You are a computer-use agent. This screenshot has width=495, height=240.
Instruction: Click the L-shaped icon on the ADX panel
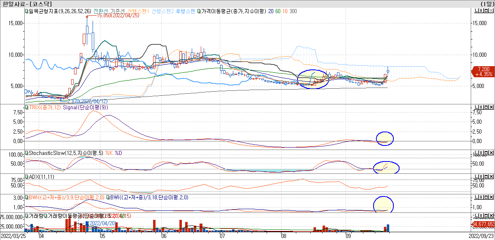(476, 177)
